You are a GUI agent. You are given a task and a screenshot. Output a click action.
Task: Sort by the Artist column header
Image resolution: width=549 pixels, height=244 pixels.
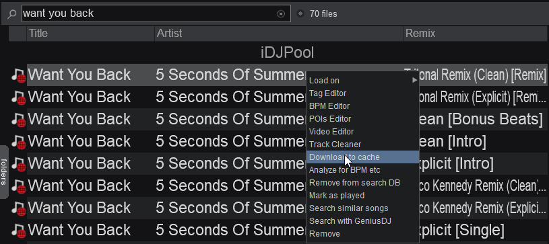point(279,33)
